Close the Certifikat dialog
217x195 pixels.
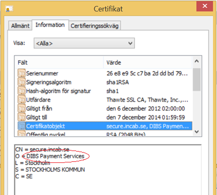point(205,6)
